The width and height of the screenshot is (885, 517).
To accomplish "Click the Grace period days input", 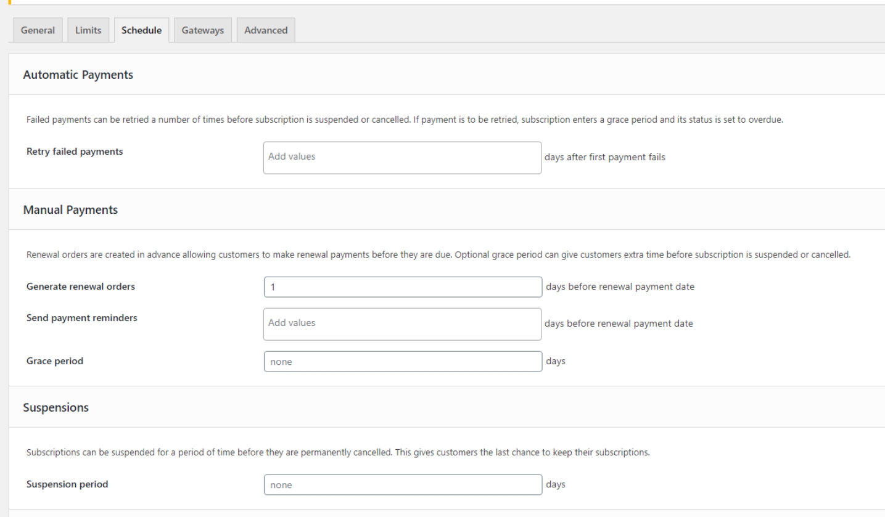I will click(x=402, y=362).
